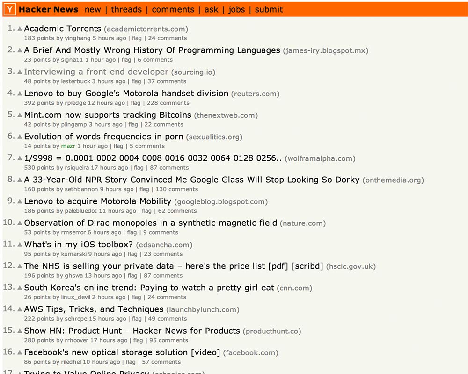View the 228 comments on Lenovo story
The width and height of the screenshot is (468, 374).
coord(168,103)
